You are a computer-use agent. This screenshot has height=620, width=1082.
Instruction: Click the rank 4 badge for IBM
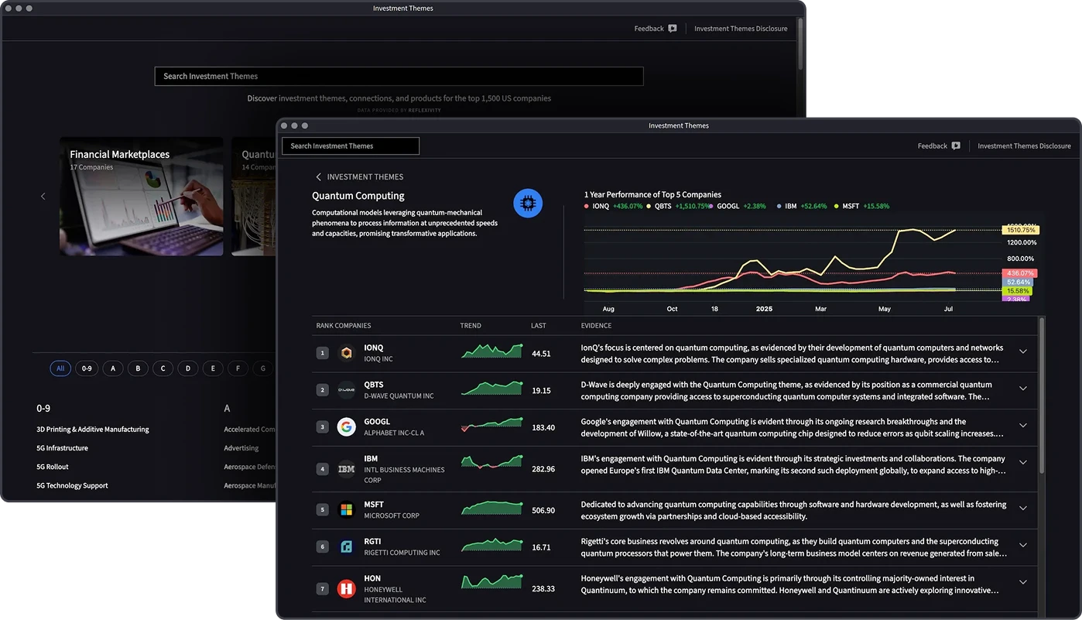323,469
